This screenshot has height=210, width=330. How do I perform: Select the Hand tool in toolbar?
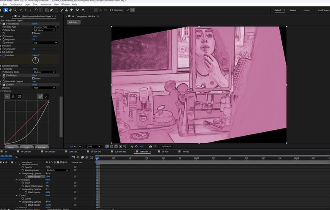[10, 10]
